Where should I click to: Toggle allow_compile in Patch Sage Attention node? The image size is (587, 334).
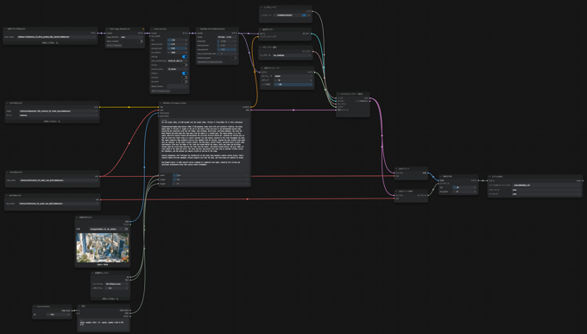pos(140,41)
